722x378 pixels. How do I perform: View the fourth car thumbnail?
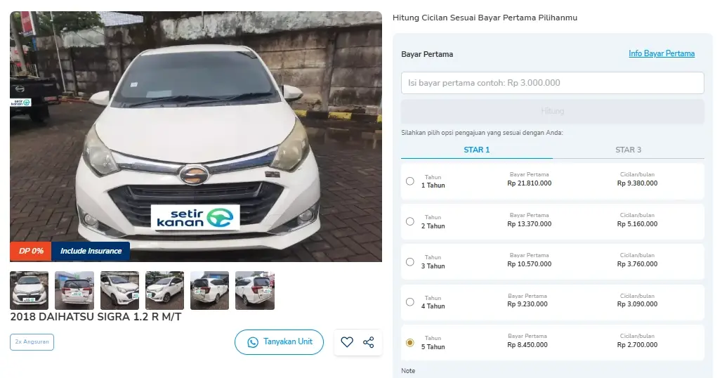(x=164, y=290)
